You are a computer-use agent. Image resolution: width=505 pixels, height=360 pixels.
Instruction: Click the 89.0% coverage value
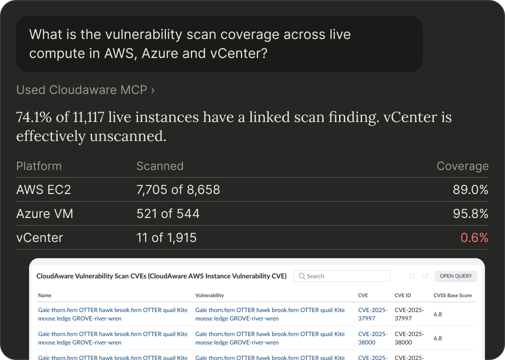tap(470, 189)
